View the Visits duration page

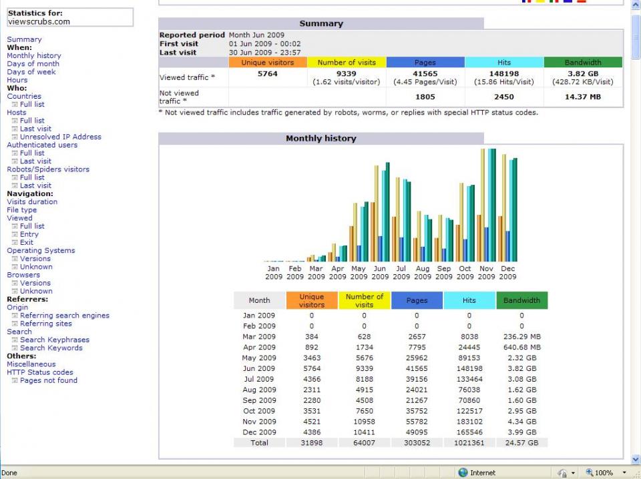pos(32,201)
